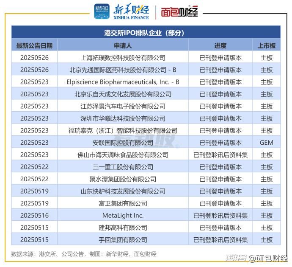Click 已刊登申请版本 in 上海拓璞 row
The width and height of the screenshot is (292, 267).
pyautogui.click(x=220, y=58)
